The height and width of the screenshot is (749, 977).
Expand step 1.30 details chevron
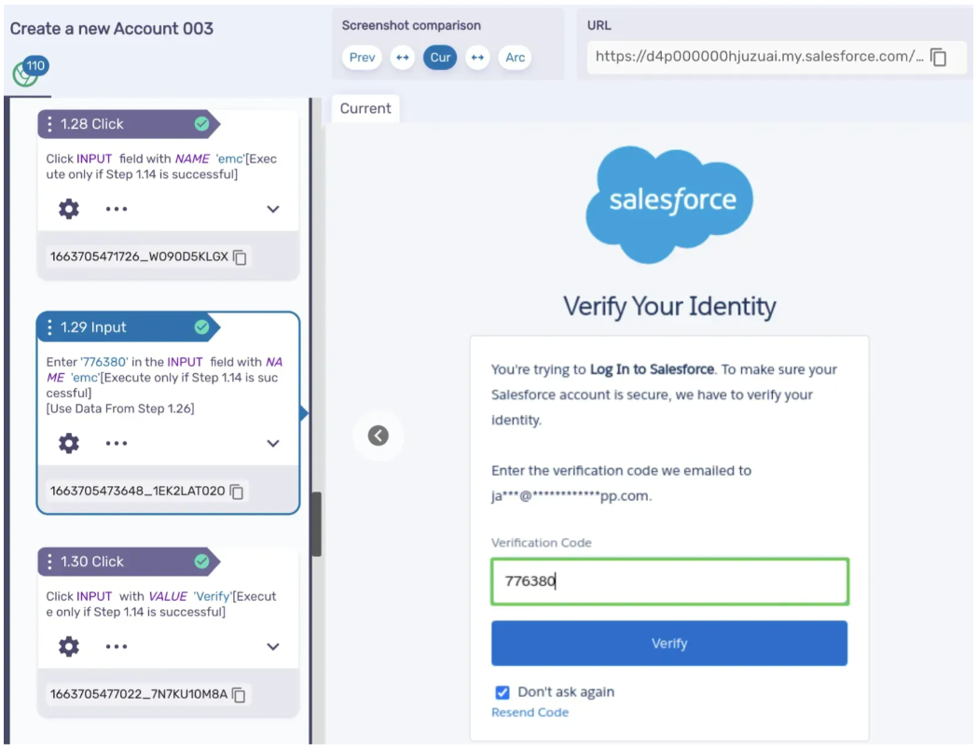[273, 646]
